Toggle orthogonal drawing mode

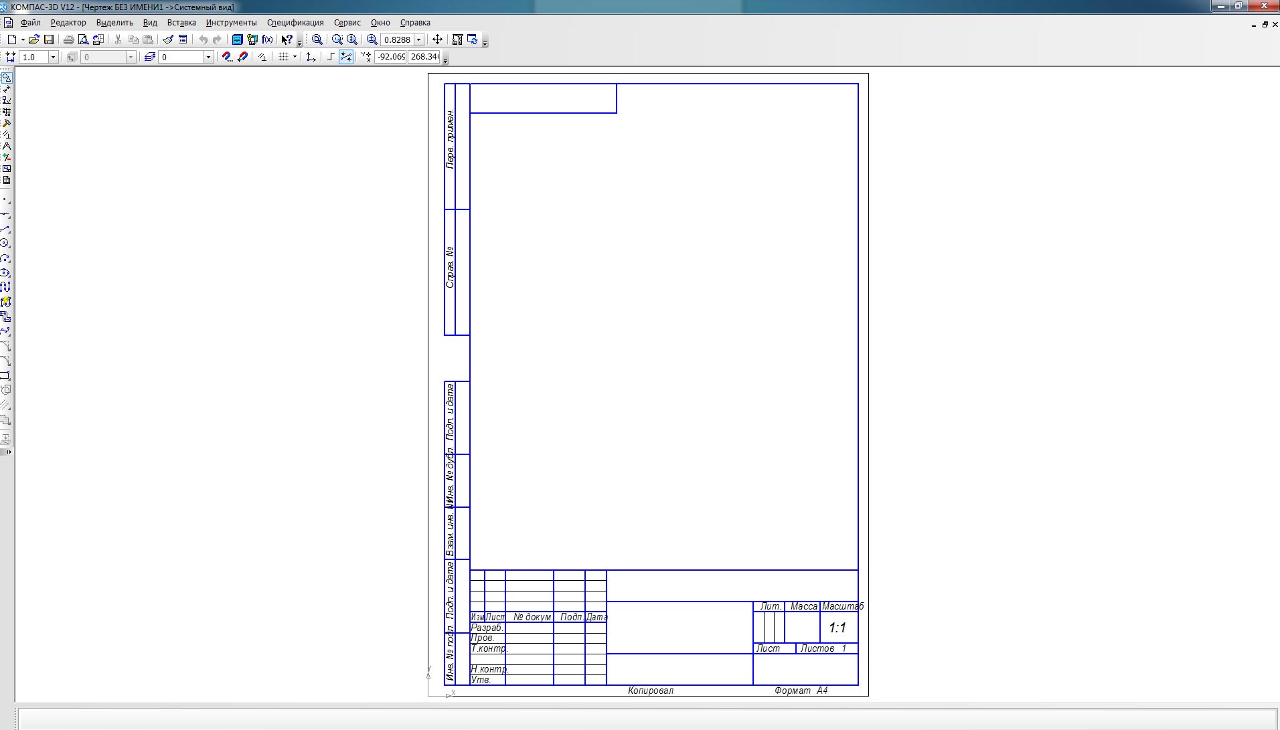331,57
